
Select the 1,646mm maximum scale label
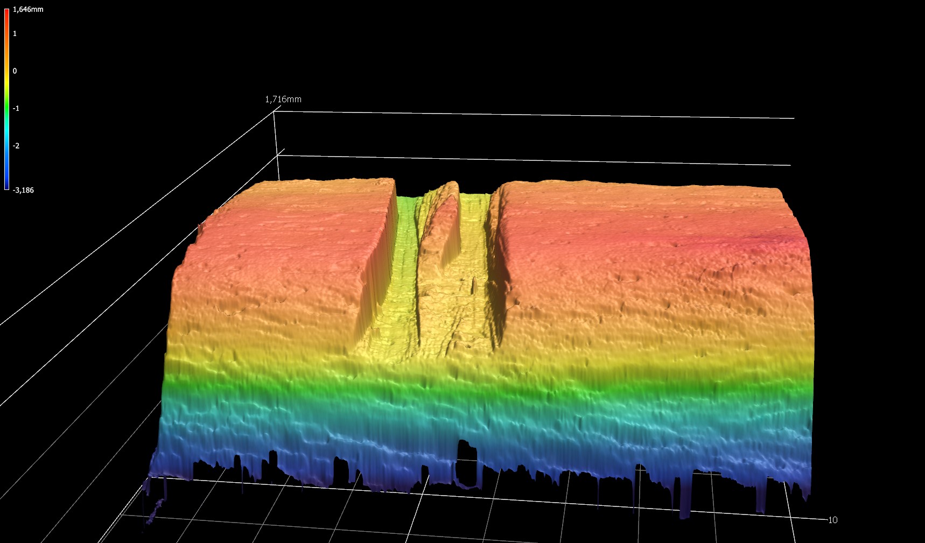pyautogui.click(x=28, y=9)
